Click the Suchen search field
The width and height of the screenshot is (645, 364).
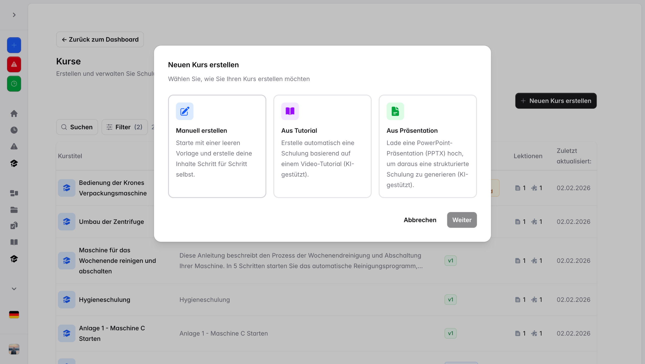tap(77, 127)
